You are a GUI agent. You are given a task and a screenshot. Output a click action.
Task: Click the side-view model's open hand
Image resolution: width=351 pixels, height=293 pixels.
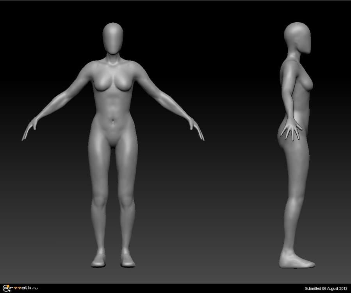coord(292,130)
